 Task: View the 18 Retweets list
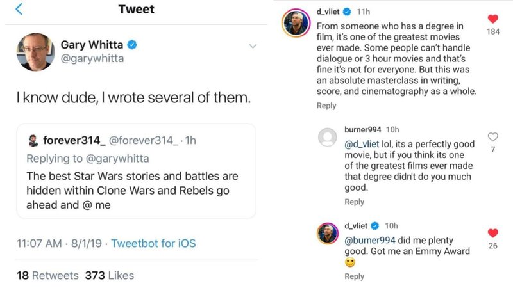tap(47, 275)
